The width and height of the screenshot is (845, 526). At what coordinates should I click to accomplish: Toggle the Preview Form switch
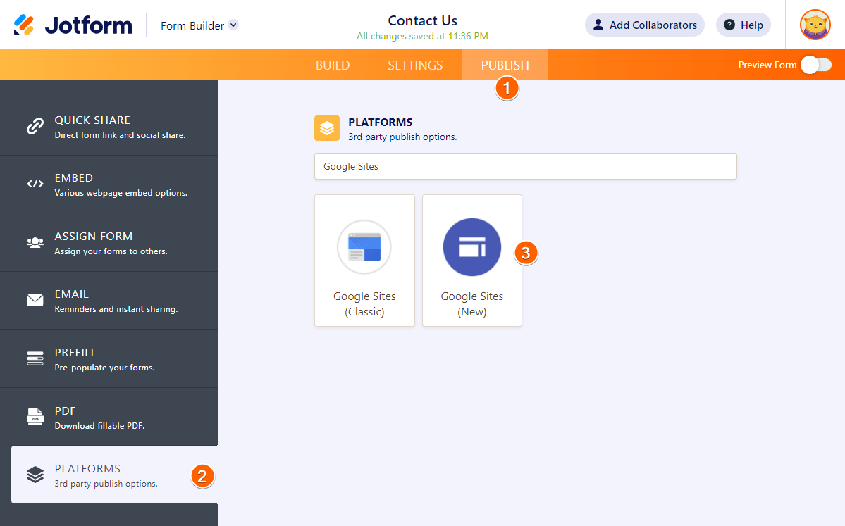tap(816, 65)
